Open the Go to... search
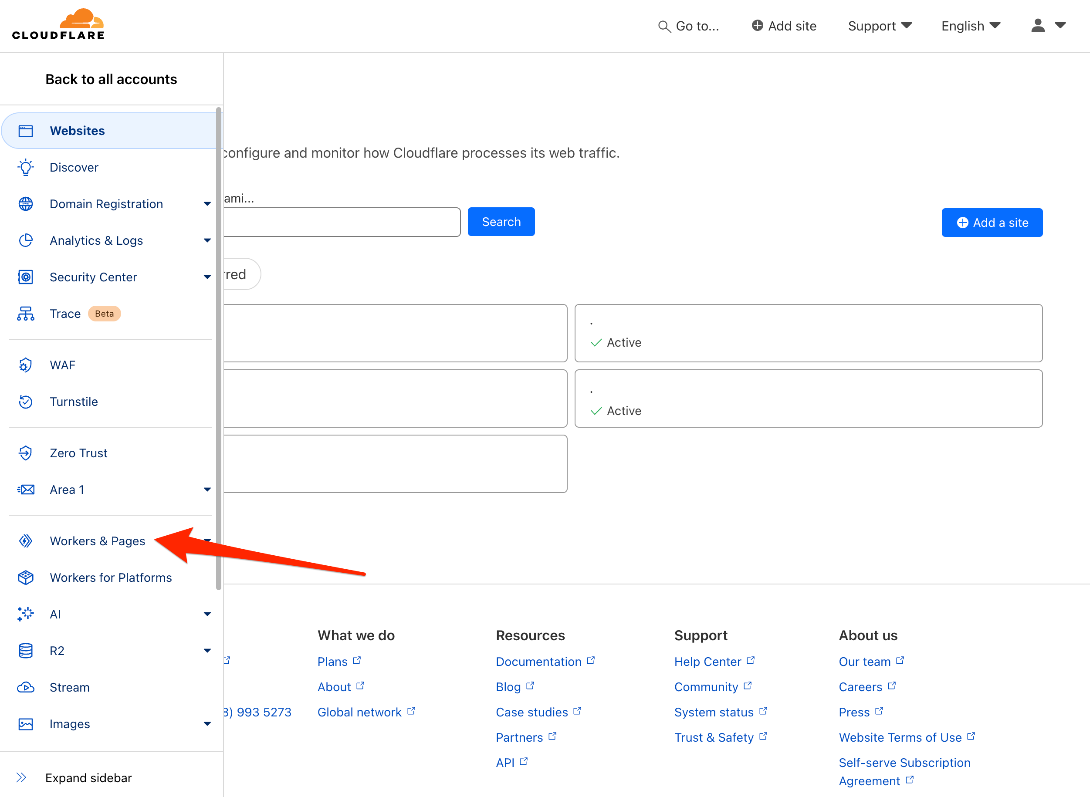Image resolution: width=1090 pixels, height=797 pixels. pos(689,26)
